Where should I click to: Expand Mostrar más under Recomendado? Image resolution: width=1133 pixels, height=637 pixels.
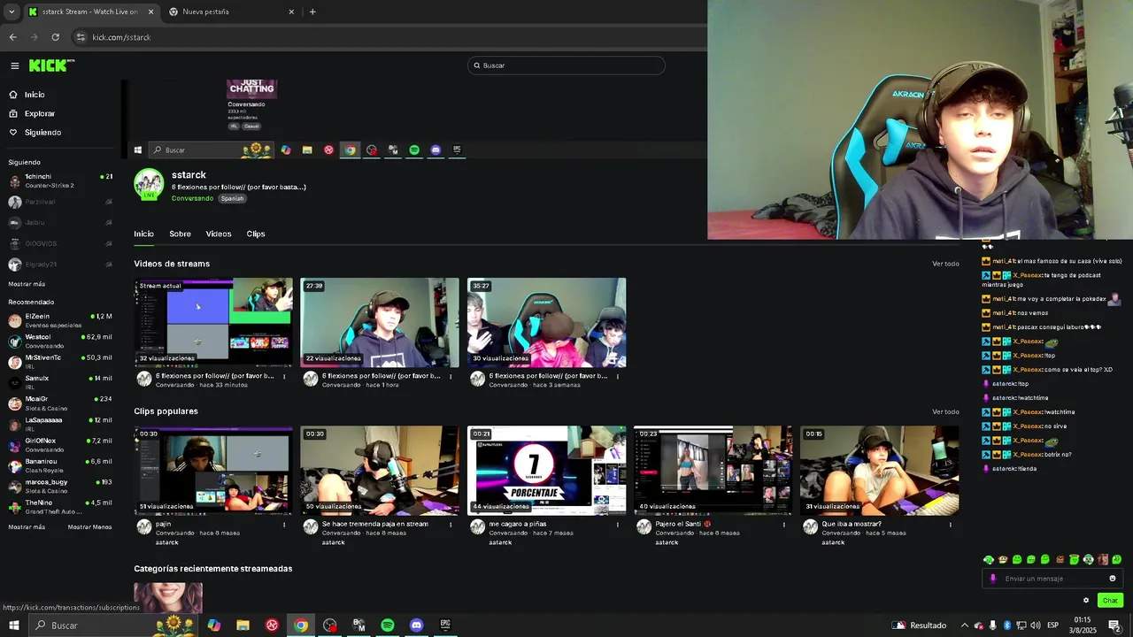click(27, 526)
